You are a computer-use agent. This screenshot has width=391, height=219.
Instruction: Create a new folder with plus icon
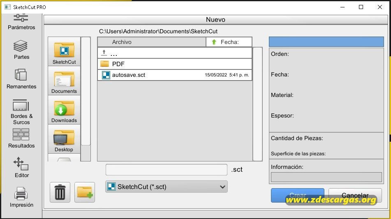click(85, 192)
